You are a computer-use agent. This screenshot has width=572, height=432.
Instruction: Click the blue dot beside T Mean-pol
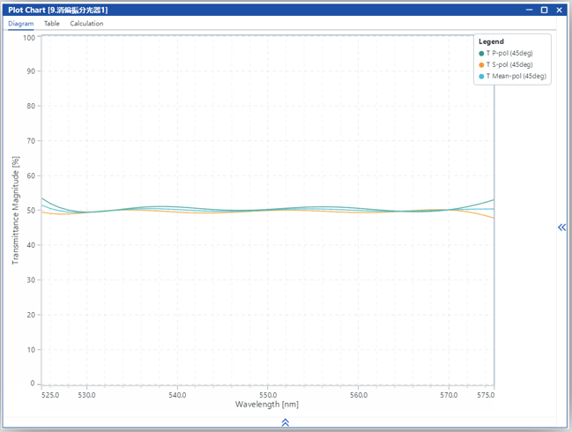tap(481, 76)
